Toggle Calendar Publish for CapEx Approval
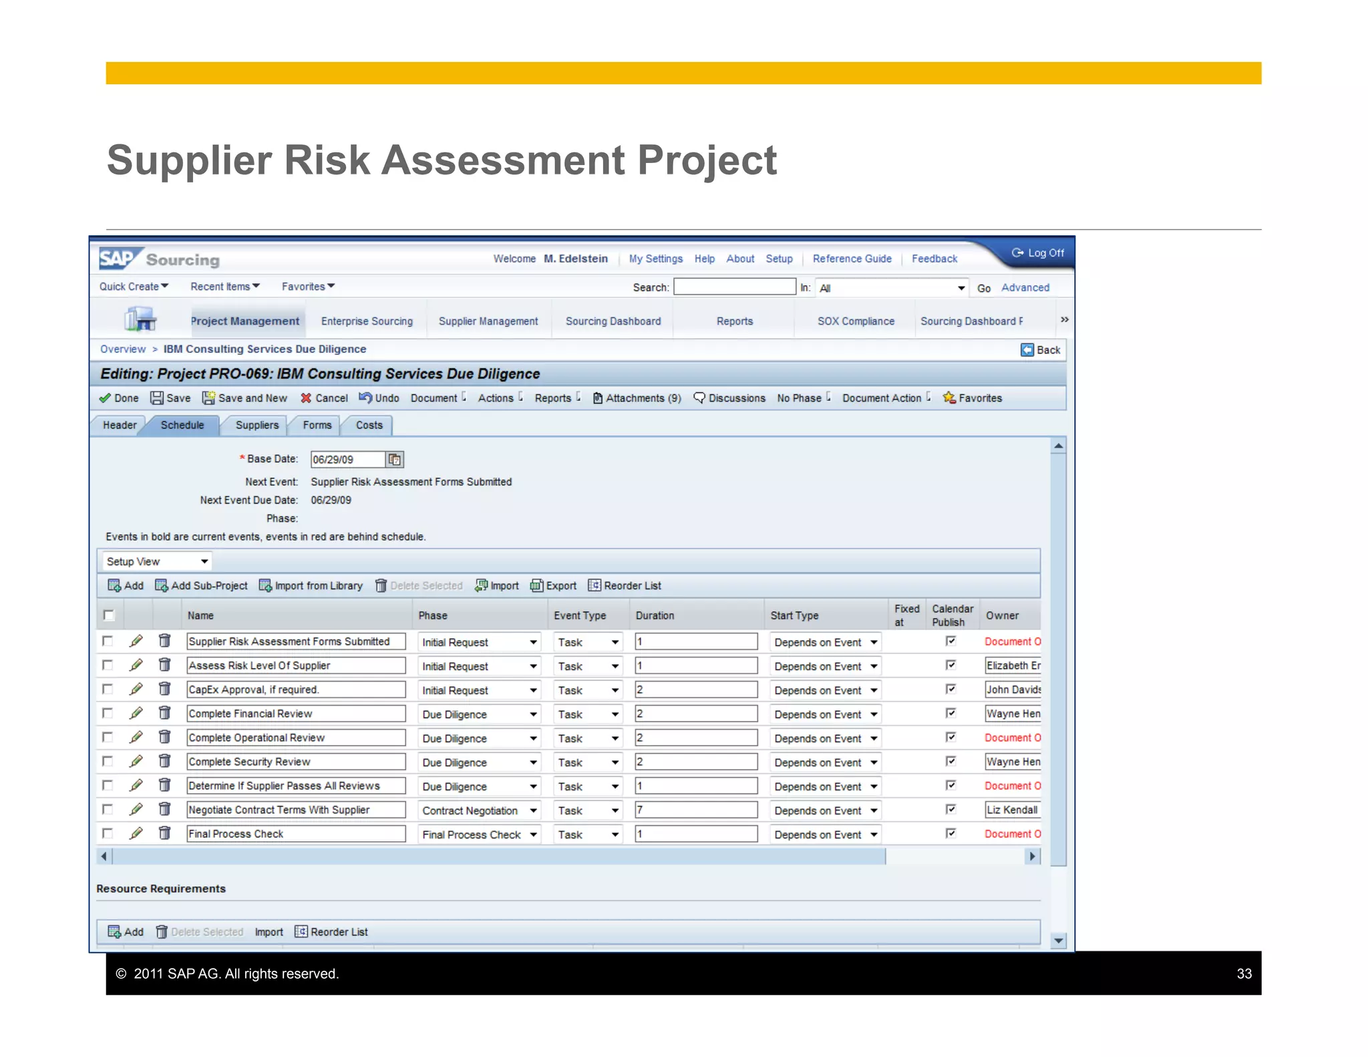1368x1057 pixels. pyautogui.click(x=951, y=689)
